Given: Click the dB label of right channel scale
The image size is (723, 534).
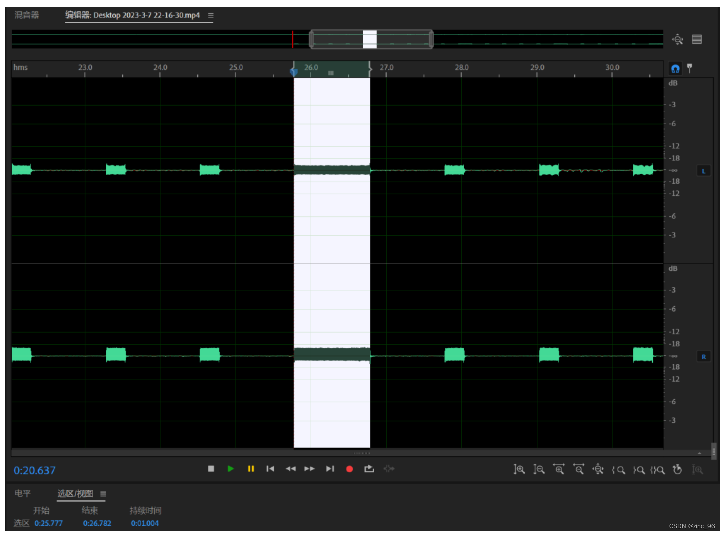Looking at the screenshot, I should tap(673, 268).
